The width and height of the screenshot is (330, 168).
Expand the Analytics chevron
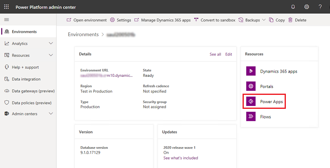coord(51,43)
